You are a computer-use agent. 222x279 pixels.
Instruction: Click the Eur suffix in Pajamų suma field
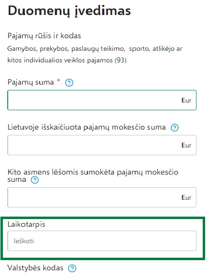pos(186,101)
